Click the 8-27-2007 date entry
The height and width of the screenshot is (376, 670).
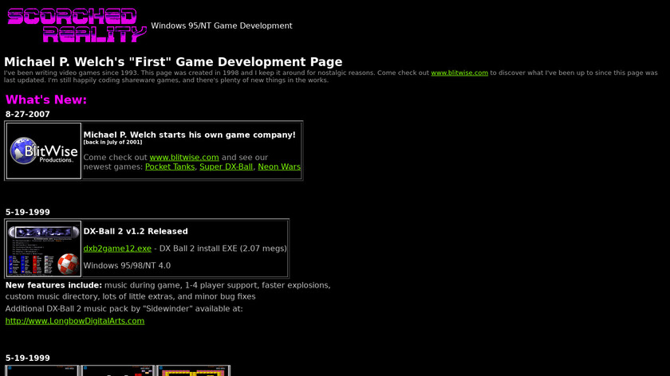[28, 115]
